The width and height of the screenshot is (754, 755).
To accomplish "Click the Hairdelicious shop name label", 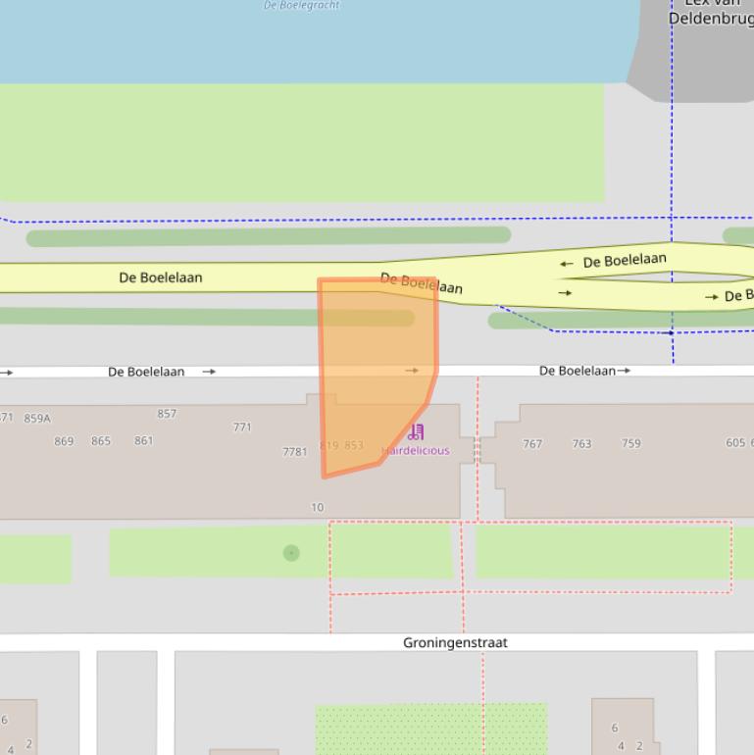I will pyautogui.click(x=418, y=451).
